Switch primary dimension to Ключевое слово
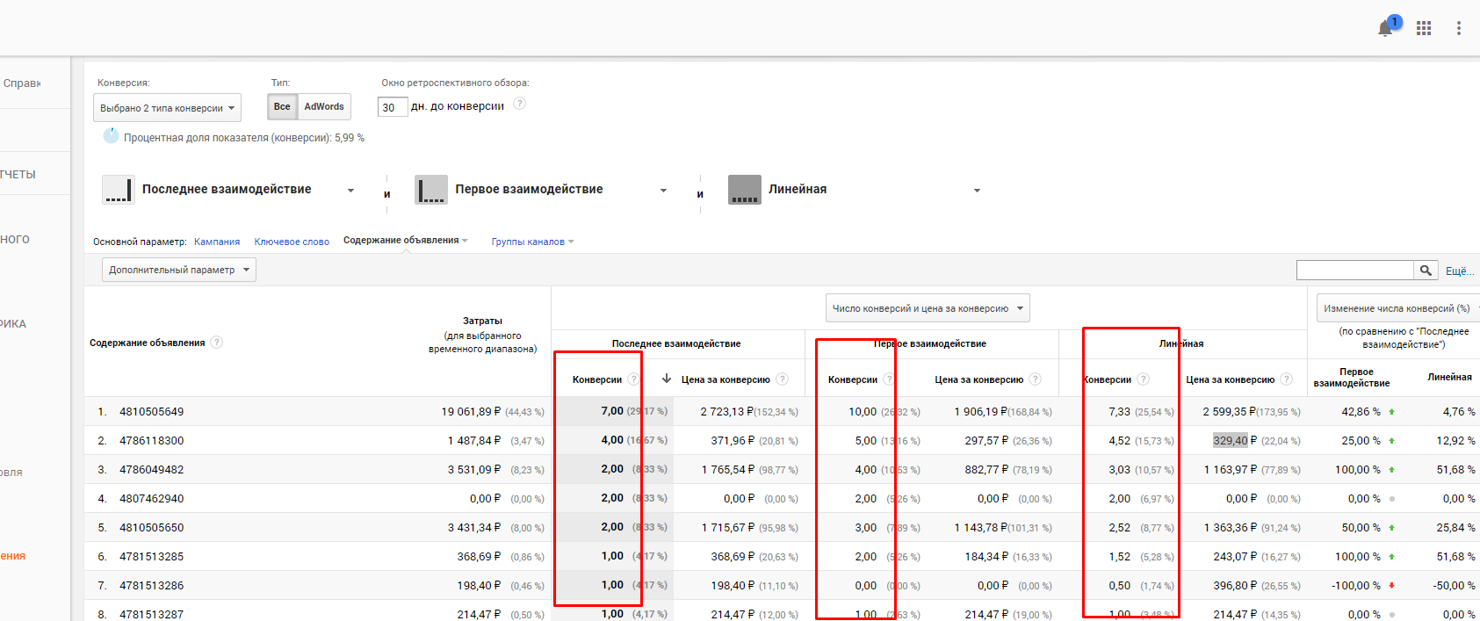The image size is (1480, 621). tap(292, 242)
